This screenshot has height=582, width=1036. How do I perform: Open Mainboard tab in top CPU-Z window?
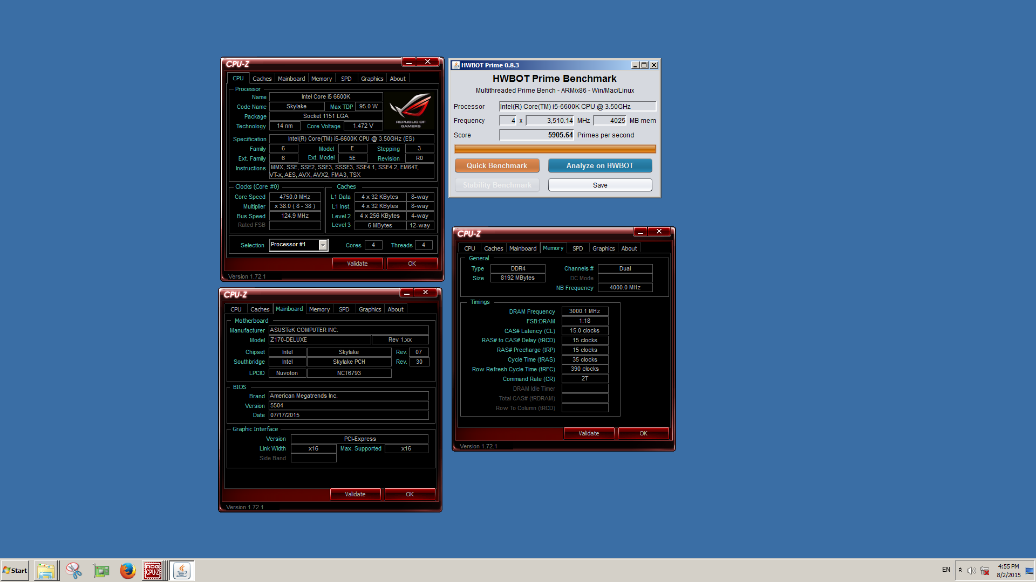click(x=291, y=79)
